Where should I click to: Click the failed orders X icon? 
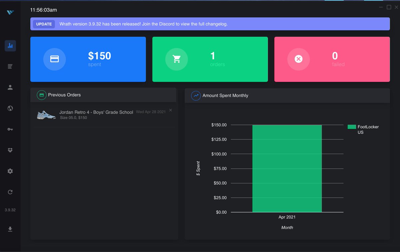[298, 59]
